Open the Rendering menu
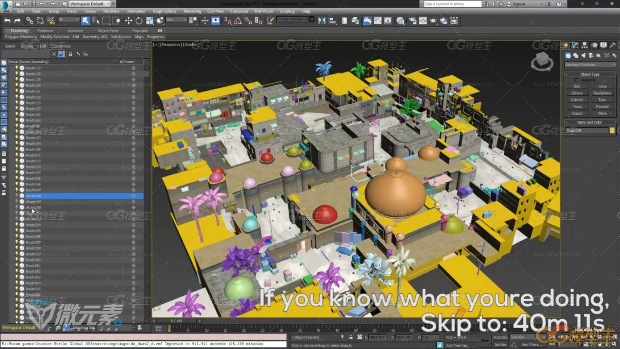The height and width of the screenshot is (349, 620). coord(192,11)
